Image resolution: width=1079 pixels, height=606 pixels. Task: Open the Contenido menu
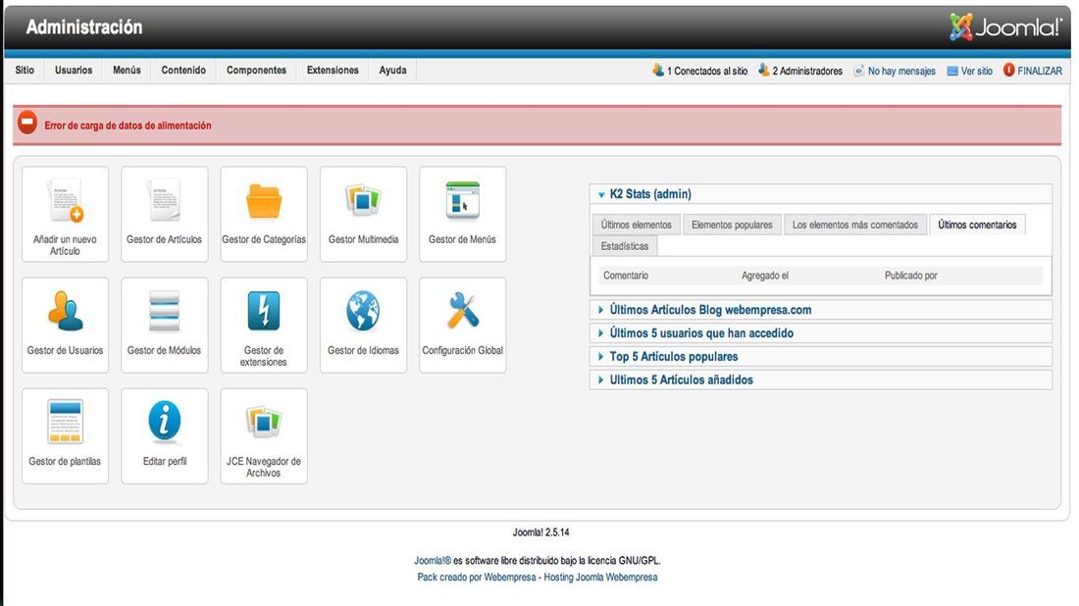pyautogui.click(x=183, y=71)
